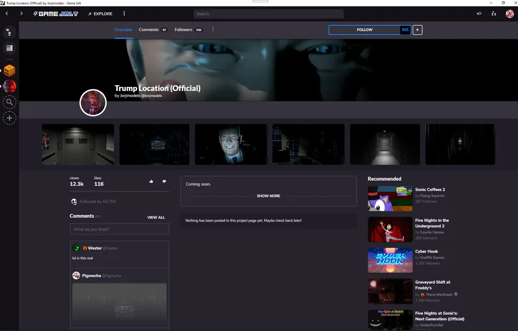518x331 pixels.
Task: Open the three-dot menu beside Explore
Action: (124, 14)
